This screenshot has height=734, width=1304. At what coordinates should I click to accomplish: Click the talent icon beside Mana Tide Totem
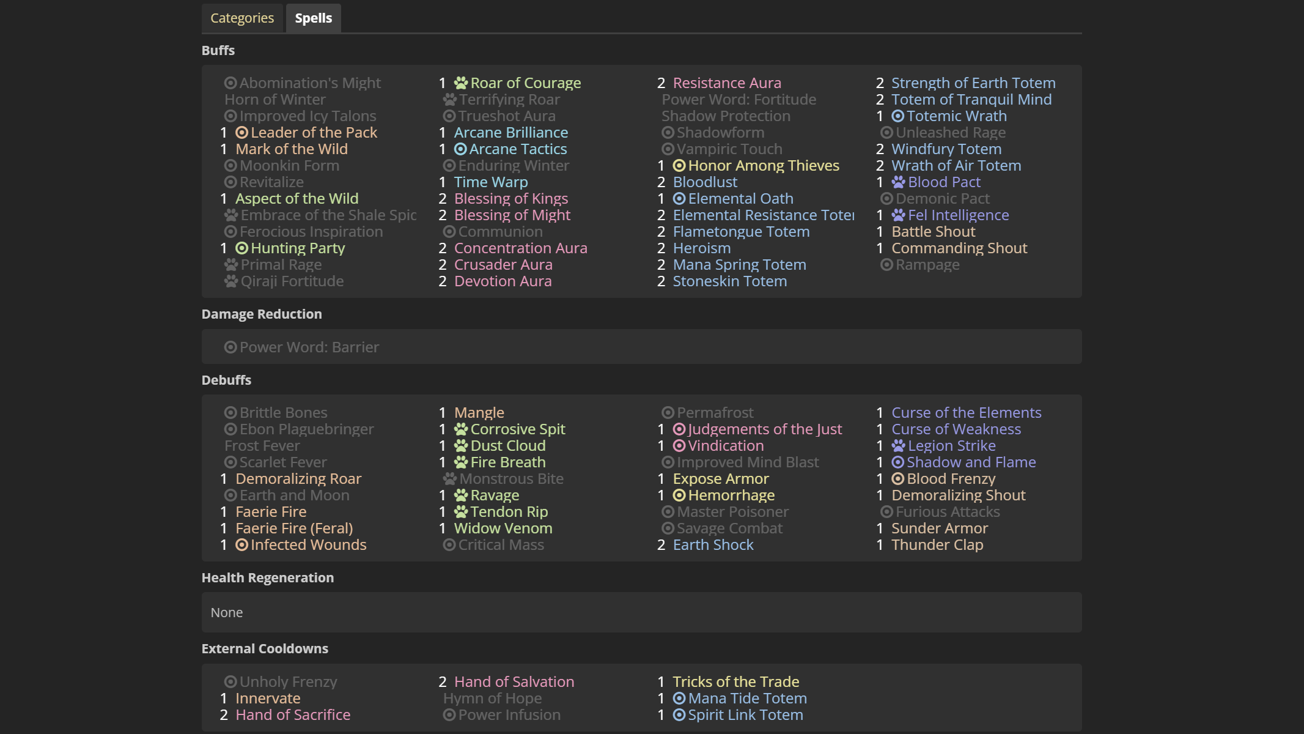(x=679, y=699)
